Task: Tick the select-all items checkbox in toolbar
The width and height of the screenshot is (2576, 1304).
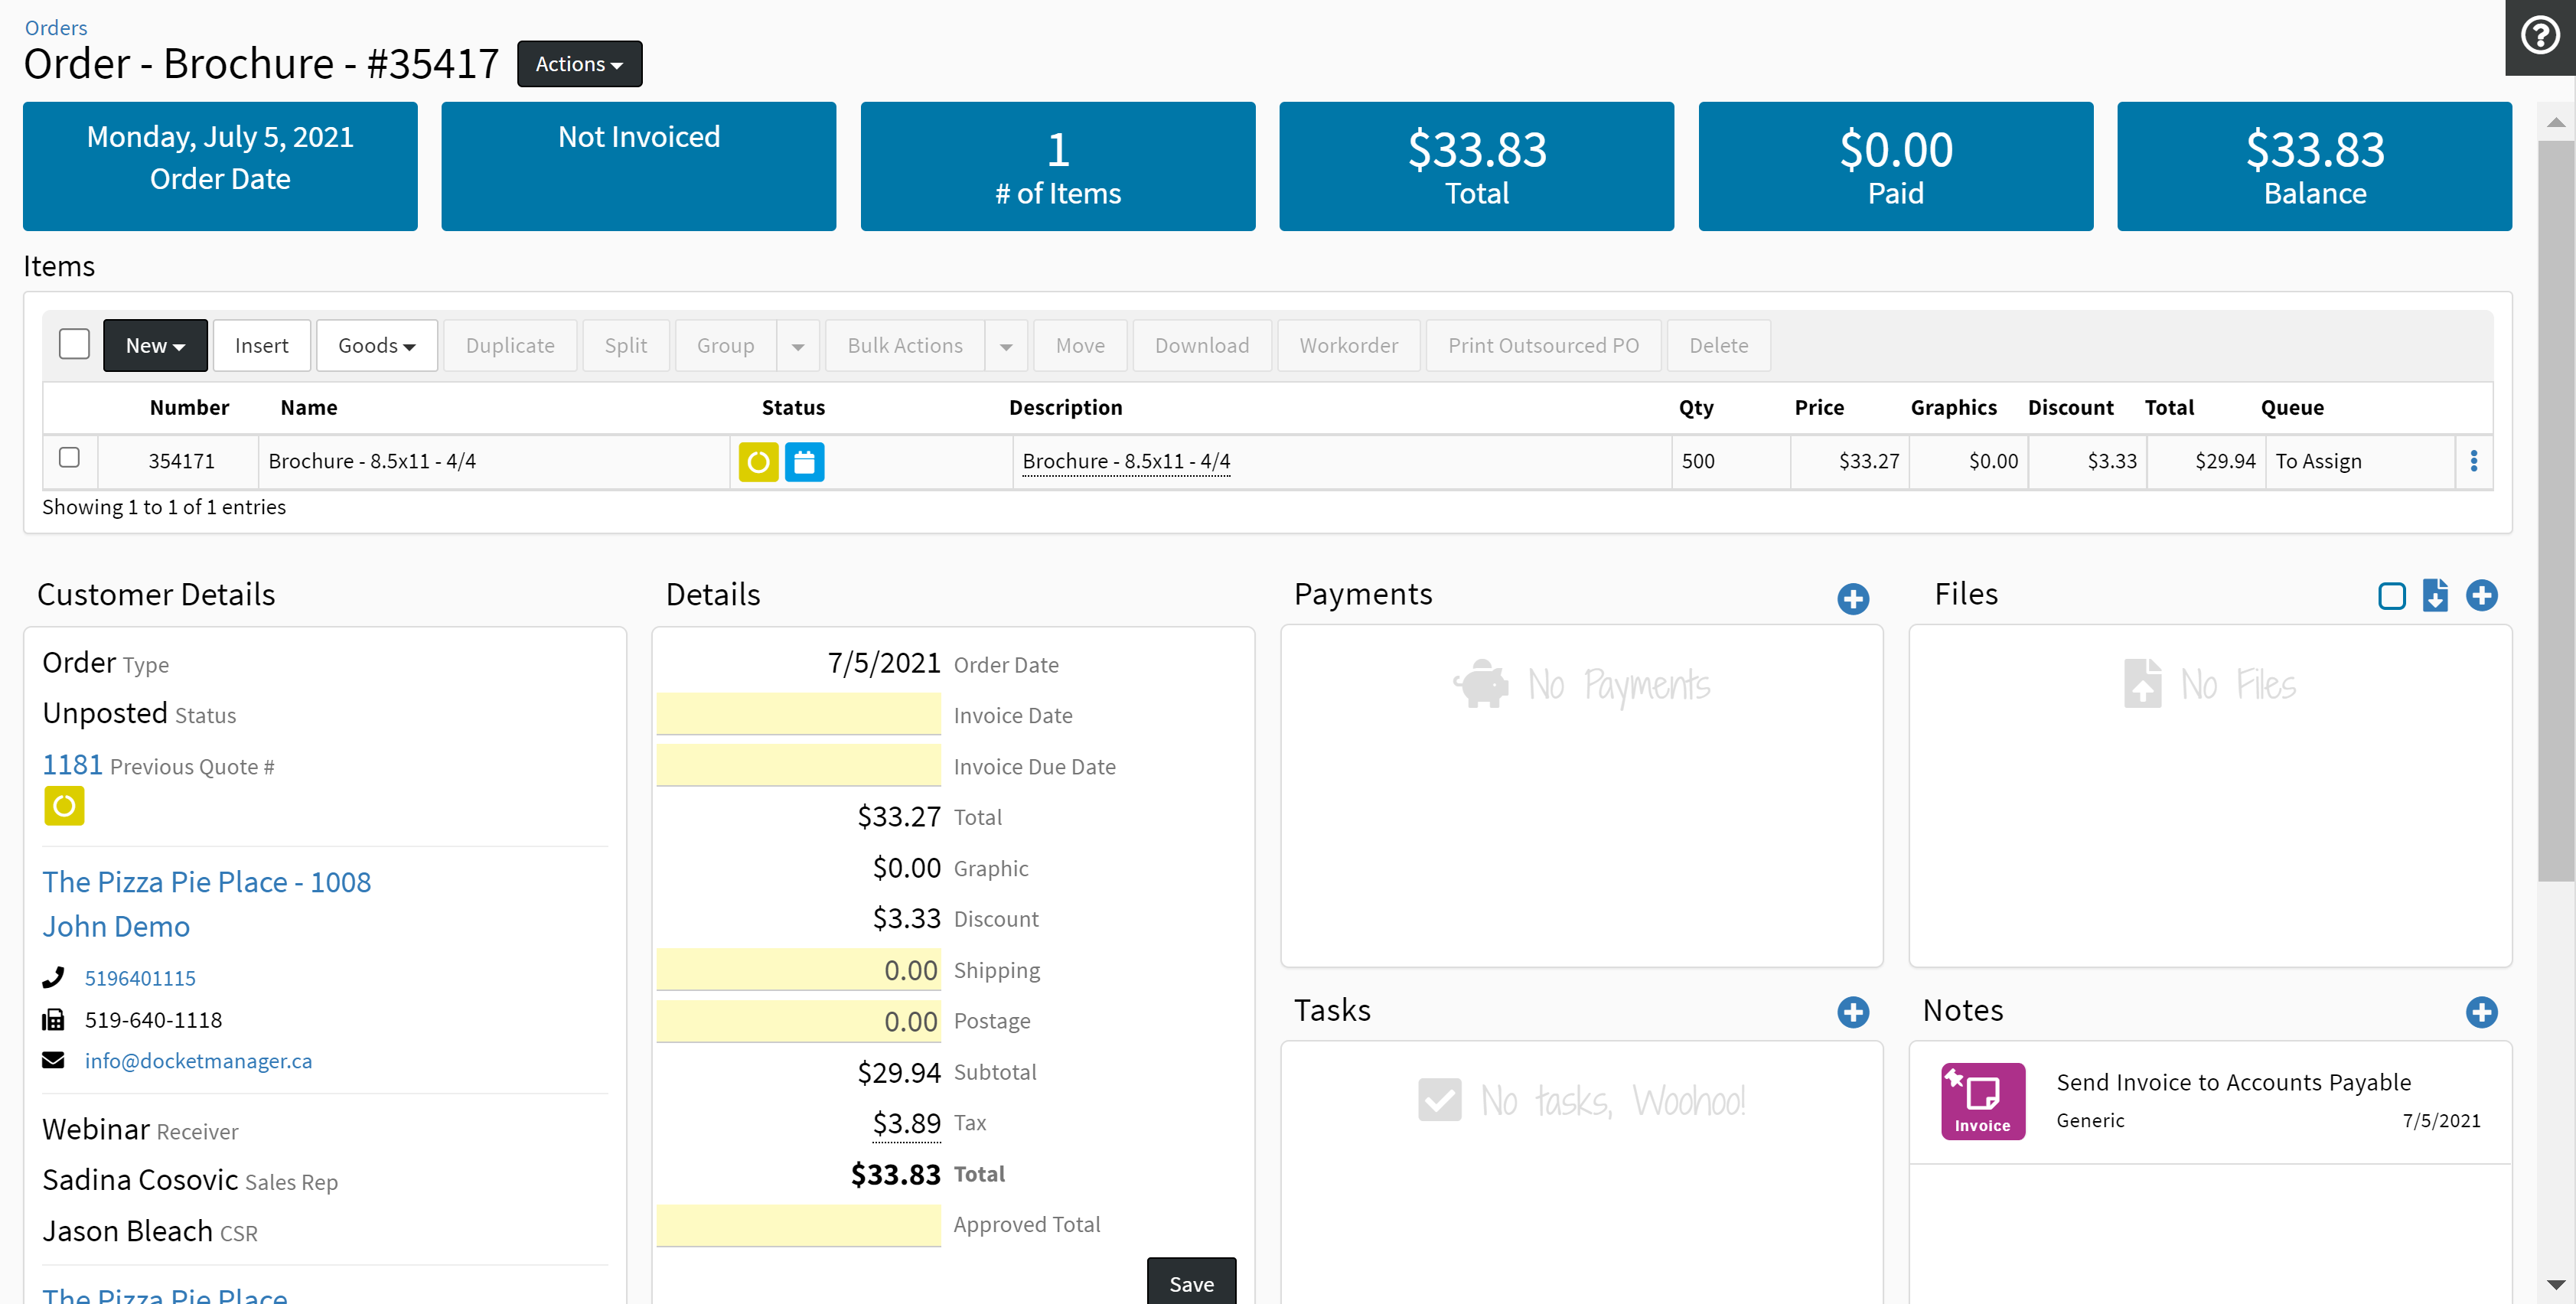Action: click(x=74, y=345)
